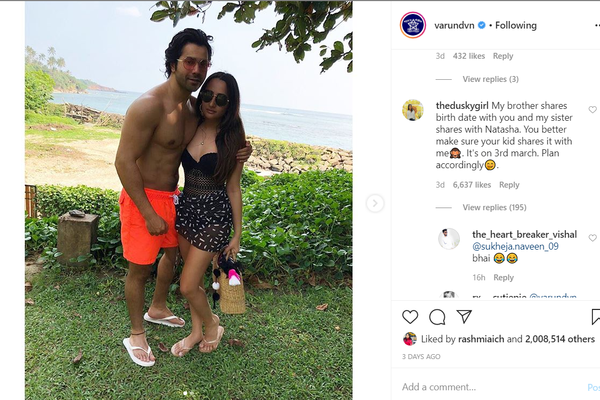The height and width of the screenshot is (400, 600).
Task: Expand View replies (3)
Action: pyautogui.click(x=490, y=79)
